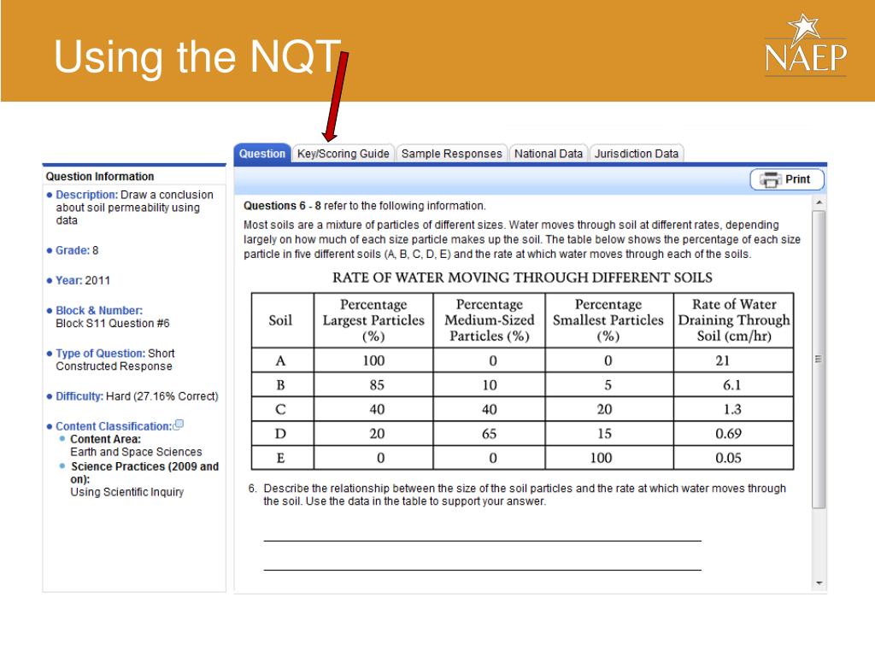The image size is (875, 656).
Task: Click Questions 6 - 8 heading text
Action: (282, 206)
